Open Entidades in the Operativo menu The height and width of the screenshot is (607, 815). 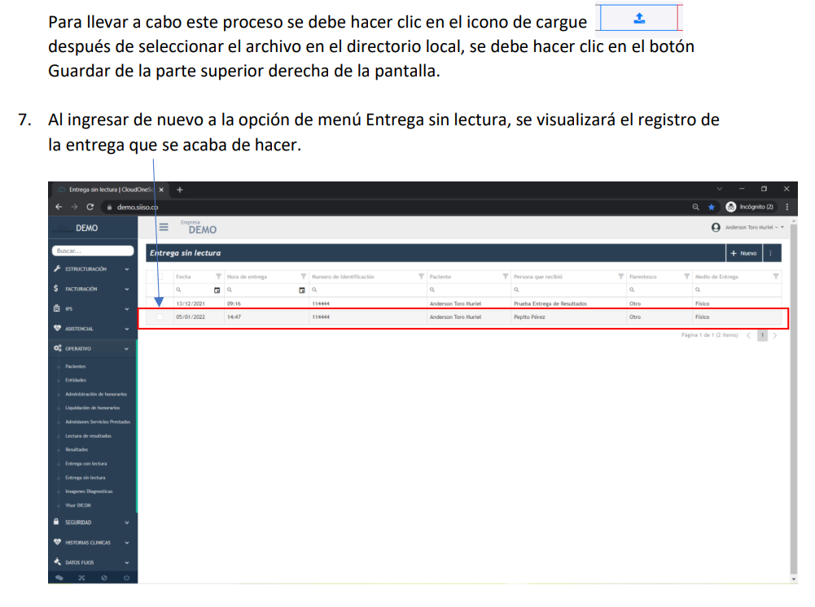point(76,380)
